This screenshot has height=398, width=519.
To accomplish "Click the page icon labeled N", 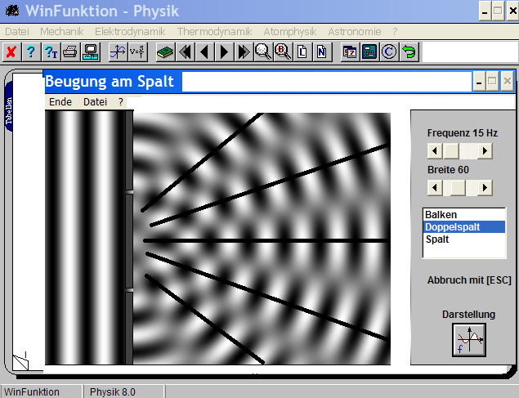I will pos(322,52).
